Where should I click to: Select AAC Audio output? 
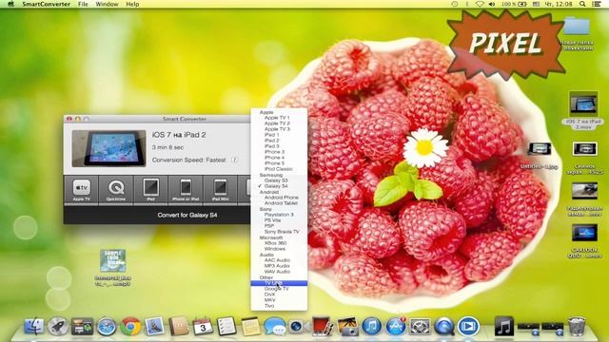277,260
